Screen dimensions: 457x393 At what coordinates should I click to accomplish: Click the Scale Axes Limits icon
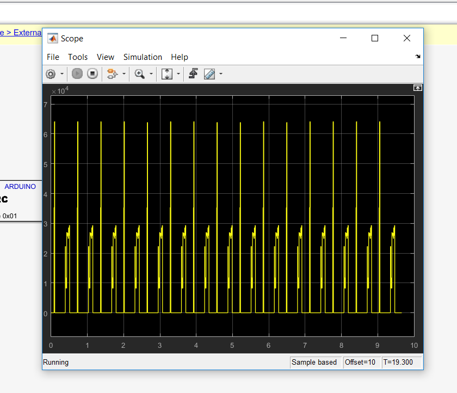[167, 74]
